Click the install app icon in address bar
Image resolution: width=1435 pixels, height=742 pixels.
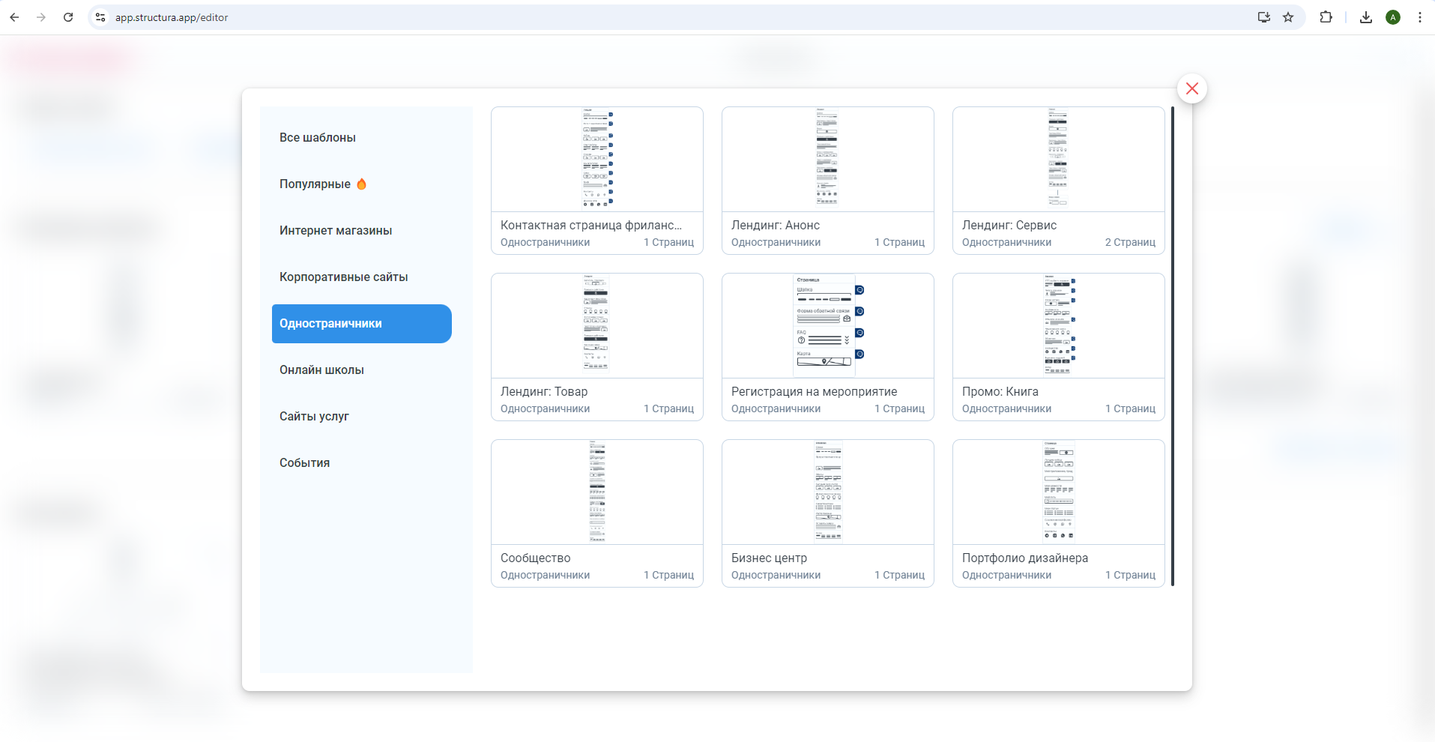[1263, 17]
